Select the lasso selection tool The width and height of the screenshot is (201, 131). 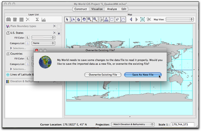point(117,20)
